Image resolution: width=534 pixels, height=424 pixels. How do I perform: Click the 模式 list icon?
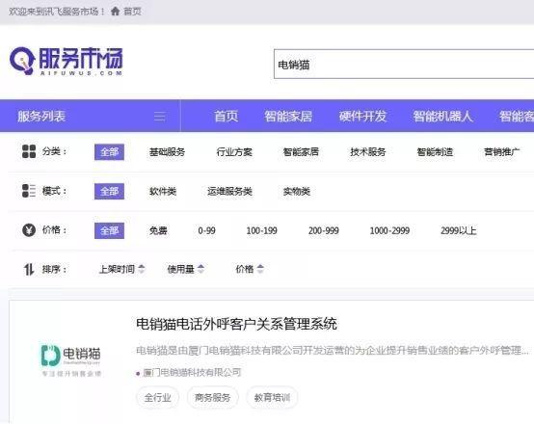(29, 191)
